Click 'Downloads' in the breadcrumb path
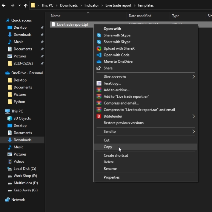212x212 pixels. (69, 5)
